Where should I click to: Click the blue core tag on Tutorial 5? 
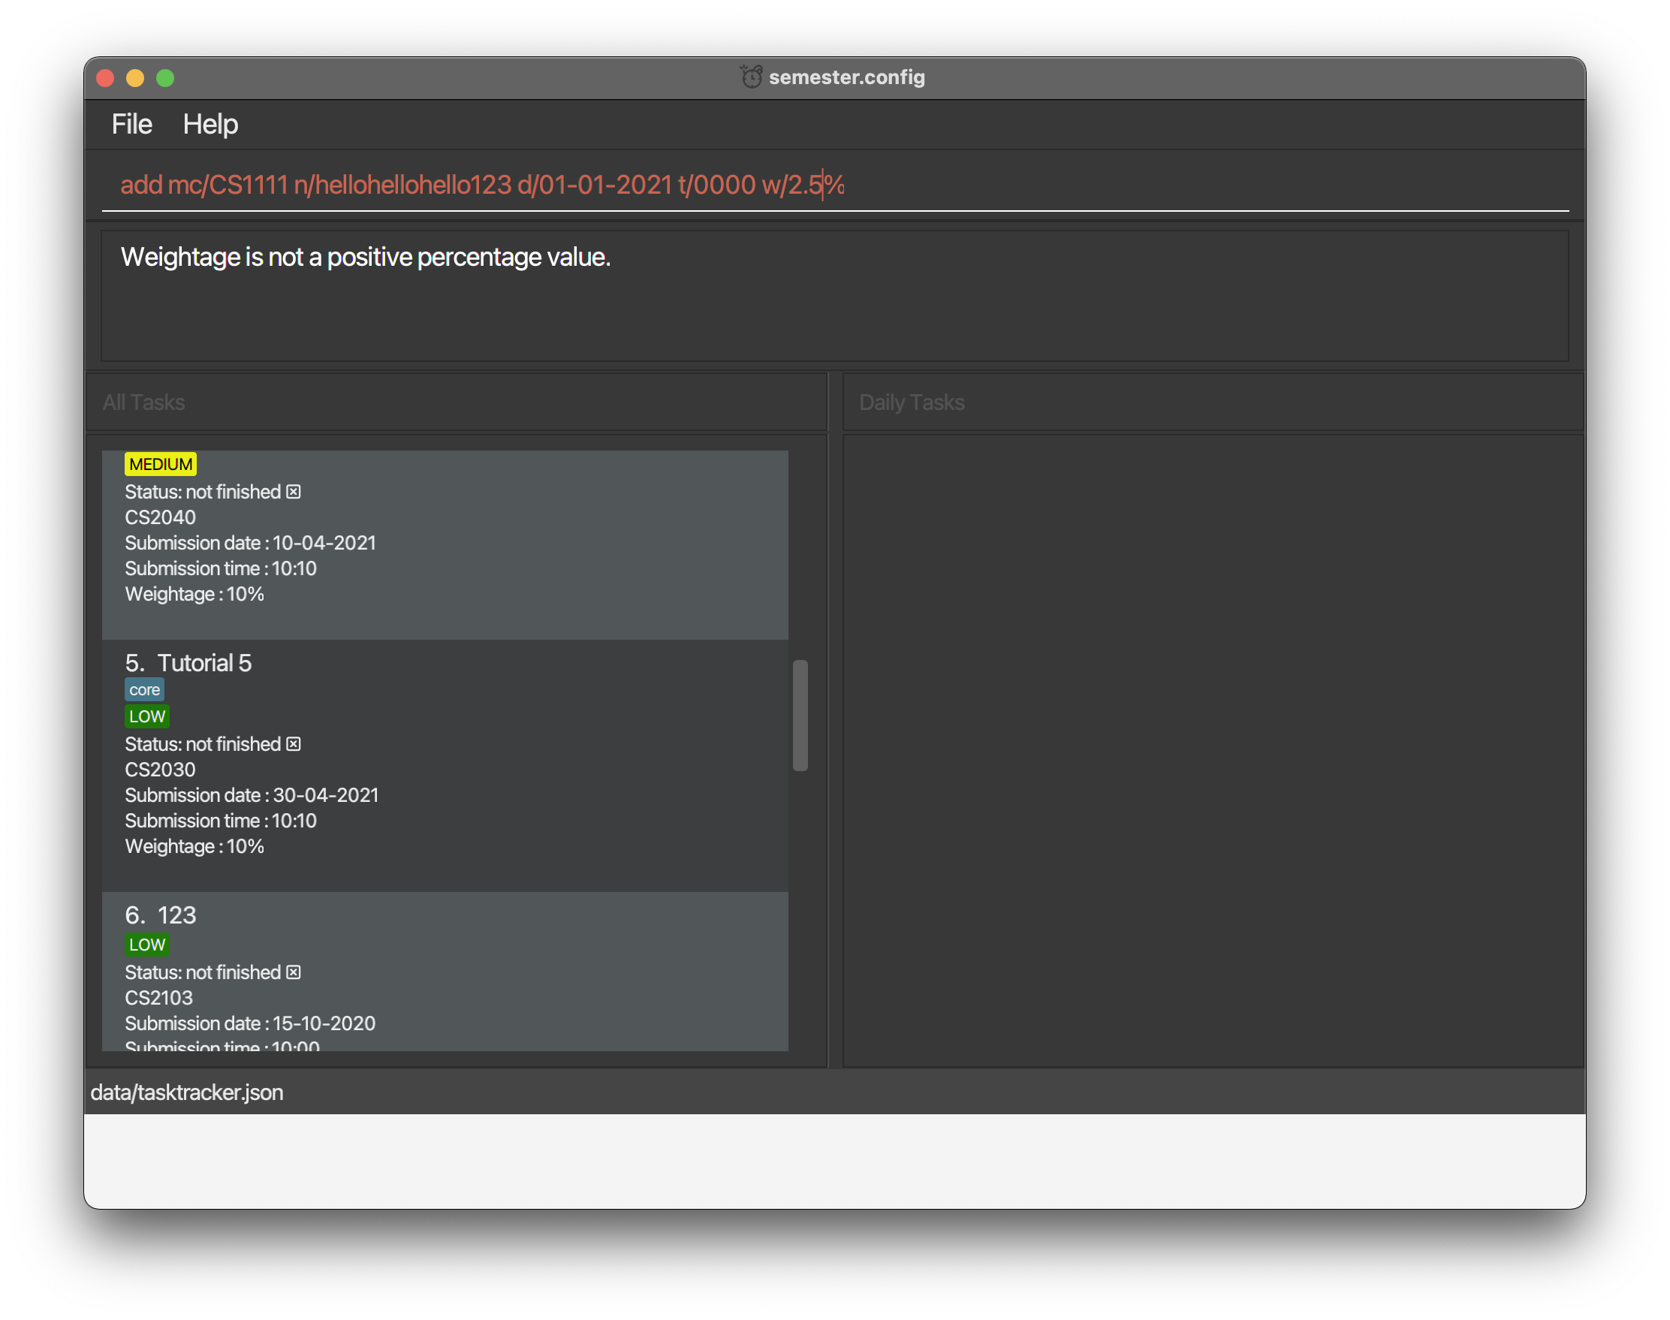click(144, 689)
